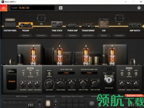The height and width of the screenshot is (108, 144).
Task: Select the Cab module
Action: tap(104, 23)
